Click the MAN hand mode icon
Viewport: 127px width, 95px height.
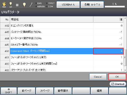pyautogui.click(x=4, y=5)
